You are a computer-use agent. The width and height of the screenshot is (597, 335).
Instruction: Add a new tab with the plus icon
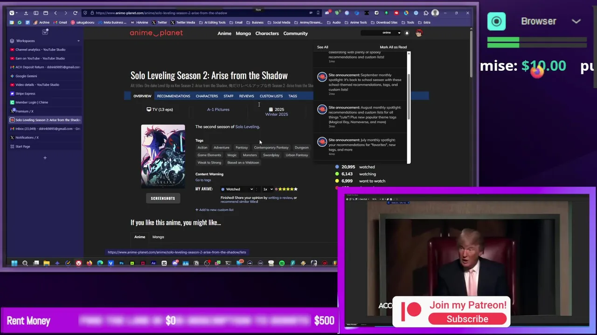pos(45,158)
